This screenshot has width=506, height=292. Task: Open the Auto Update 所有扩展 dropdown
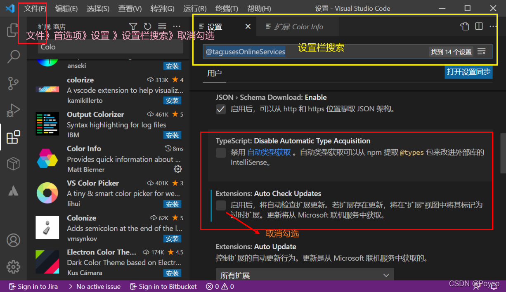pos(305,275)
